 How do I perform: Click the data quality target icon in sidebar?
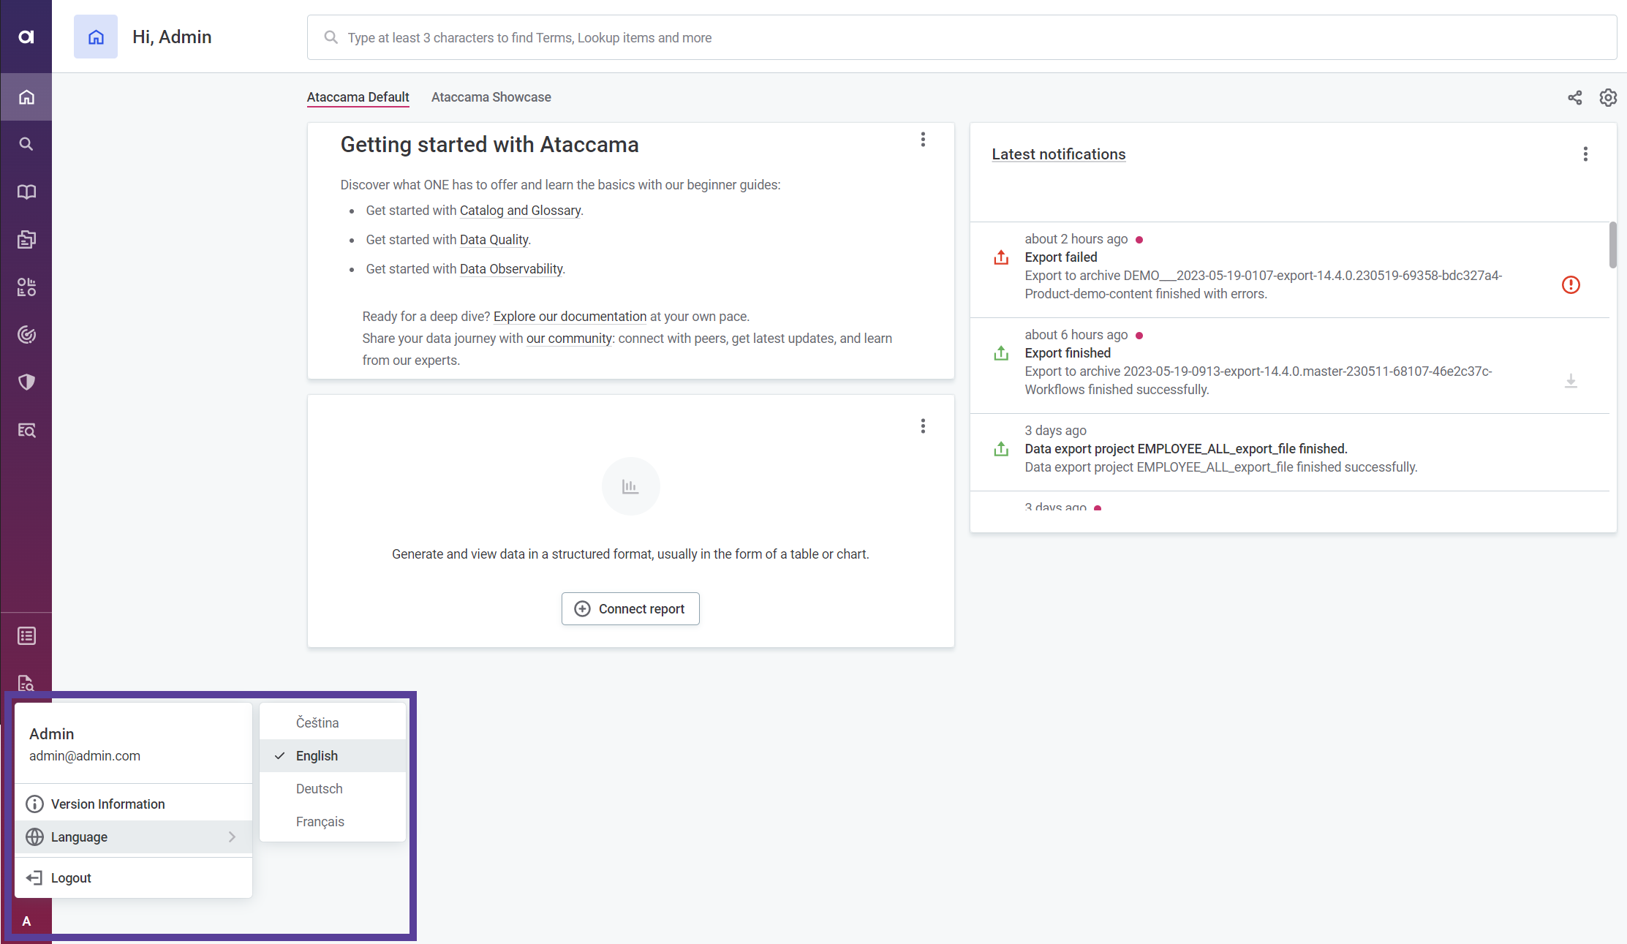(x=26, y=334)
